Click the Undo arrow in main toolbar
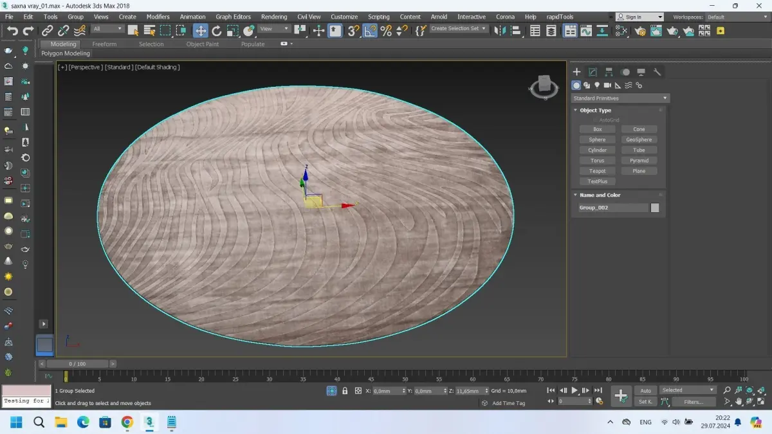Screen dimensions: 772x434 [x=12, y=30]
